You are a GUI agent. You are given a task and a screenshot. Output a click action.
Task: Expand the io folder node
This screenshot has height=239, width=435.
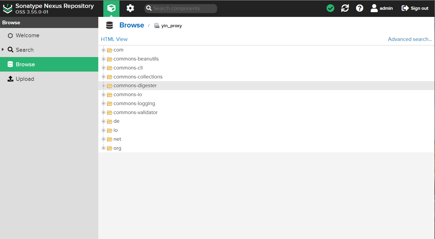click(104, 130)
